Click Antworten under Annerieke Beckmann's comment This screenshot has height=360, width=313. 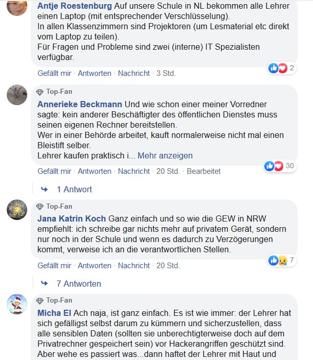click(94, 171)
